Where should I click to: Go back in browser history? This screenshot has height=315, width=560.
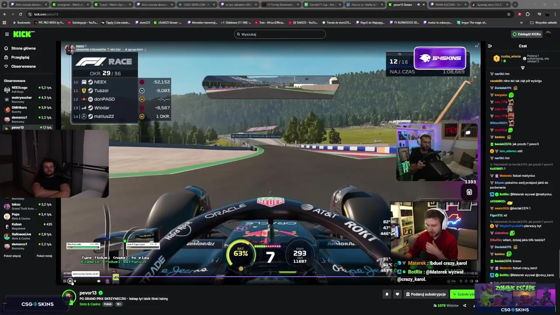(5, 14)
